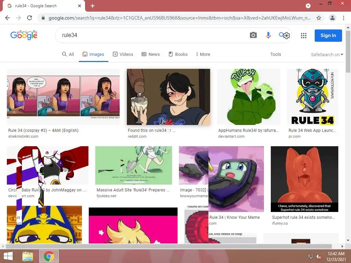This screenshot has width=351, height=263.
Task: Open network status in system tray
Action: [x=311, y=256]
